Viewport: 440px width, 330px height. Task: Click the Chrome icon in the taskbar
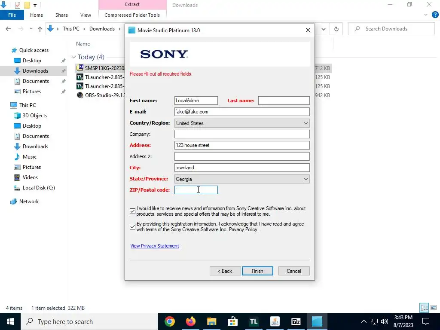[170, 321]
